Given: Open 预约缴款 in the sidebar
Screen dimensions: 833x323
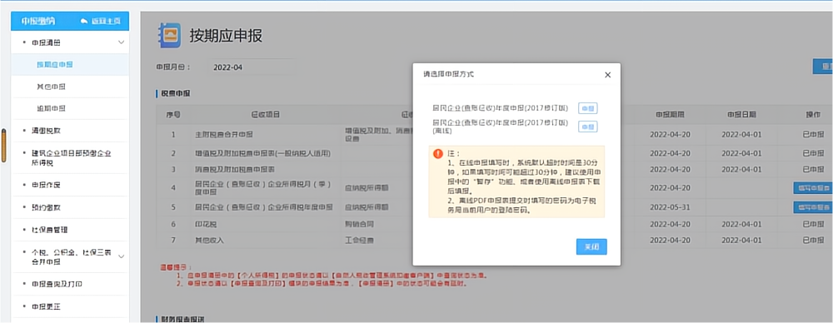Looking at the screenshot, I should (x=46, y=208).
